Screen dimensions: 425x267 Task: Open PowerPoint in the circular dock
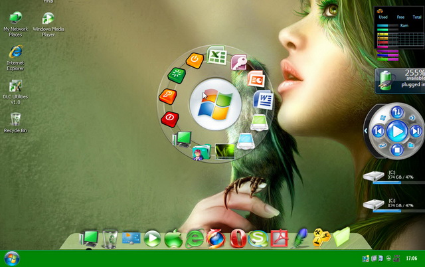coord(256,78)
